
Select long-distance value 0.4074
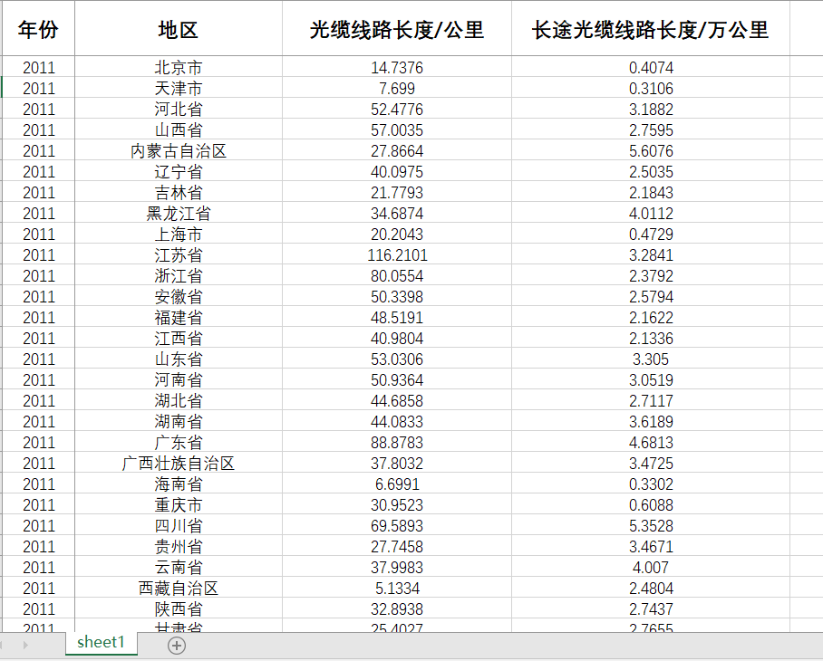(x=651, y=67)
